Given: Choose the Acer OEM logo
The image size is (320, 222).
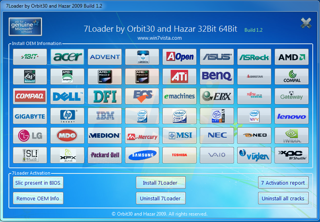Looking at the screenshot, I should [67, 57].
